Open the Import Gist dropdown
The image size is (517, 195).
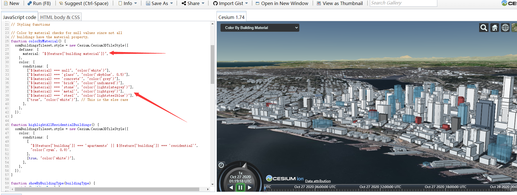coord(230,3)
